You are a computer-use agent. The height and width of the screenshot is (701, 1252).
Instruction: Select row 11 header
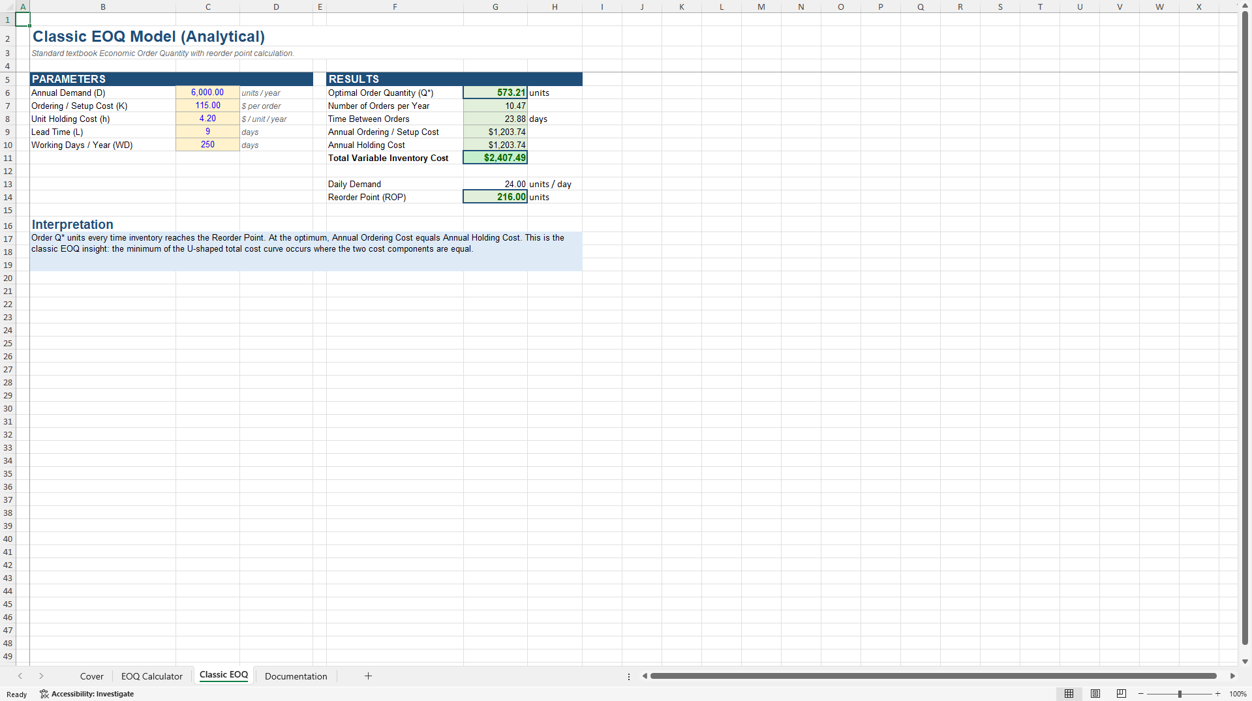[x=8, y=158]
